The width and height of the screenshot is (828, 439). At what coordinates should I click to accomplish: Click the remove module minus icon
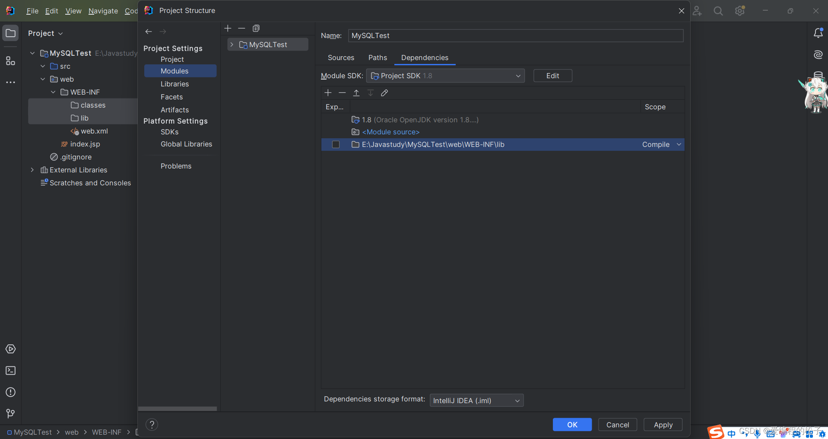[x=242, y=29]
